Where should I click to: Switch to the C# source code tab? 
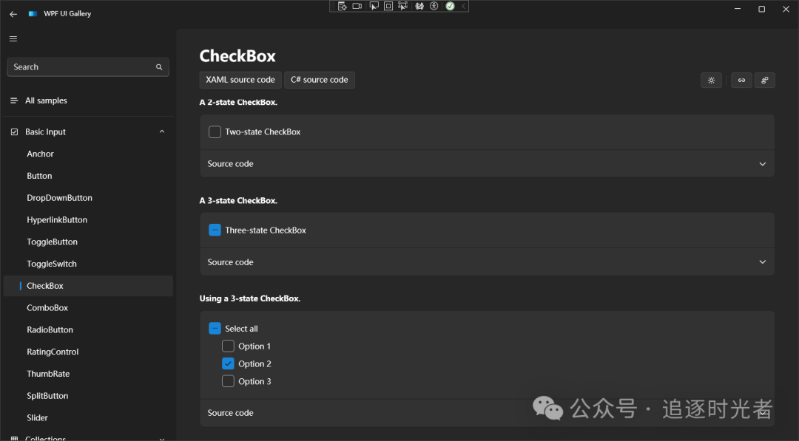320,79
